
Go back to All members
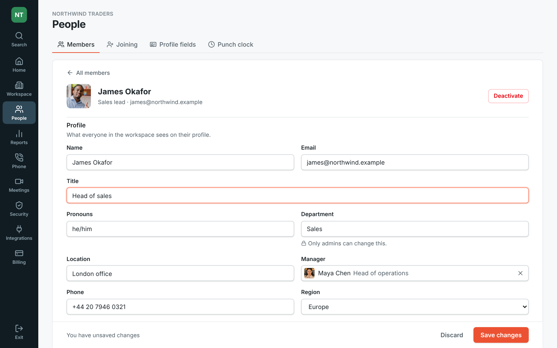(88, 73)
